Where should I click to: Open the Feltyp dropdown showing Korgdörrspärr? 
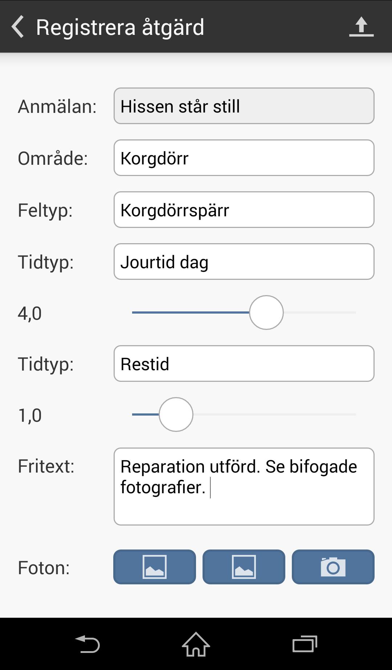[x=244, y=210]
